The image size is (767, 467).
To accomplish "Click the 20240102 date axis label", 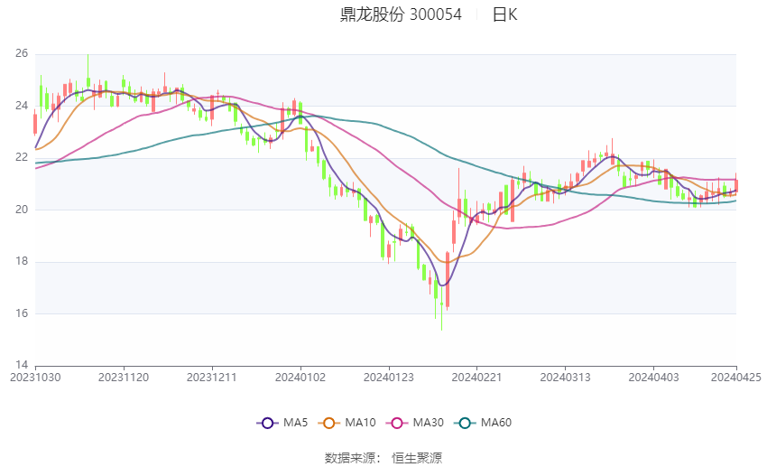I will (300, 378).
